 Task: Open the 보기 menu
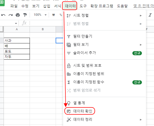click(x=36, y=6)
